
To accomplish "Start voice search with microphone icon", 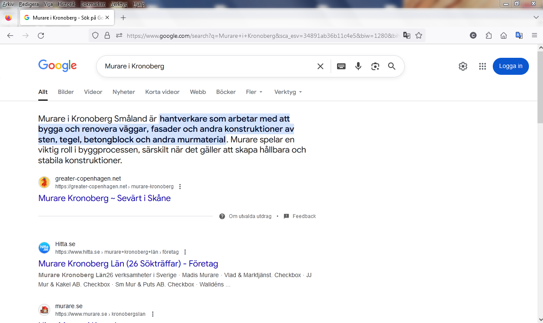I will click(x=358, y=66).
